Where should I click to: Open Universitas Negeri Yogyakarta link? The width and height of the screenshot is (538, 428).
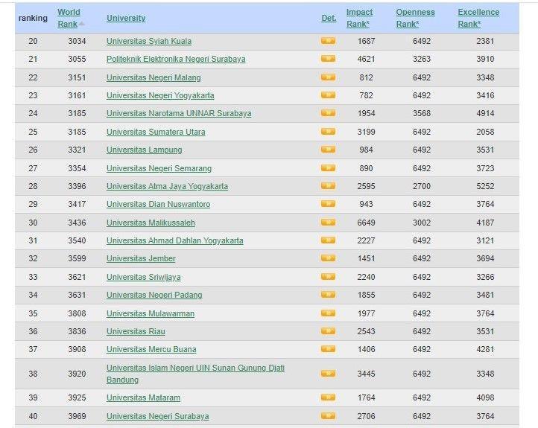pyautogui.click(x=160, y=95)
